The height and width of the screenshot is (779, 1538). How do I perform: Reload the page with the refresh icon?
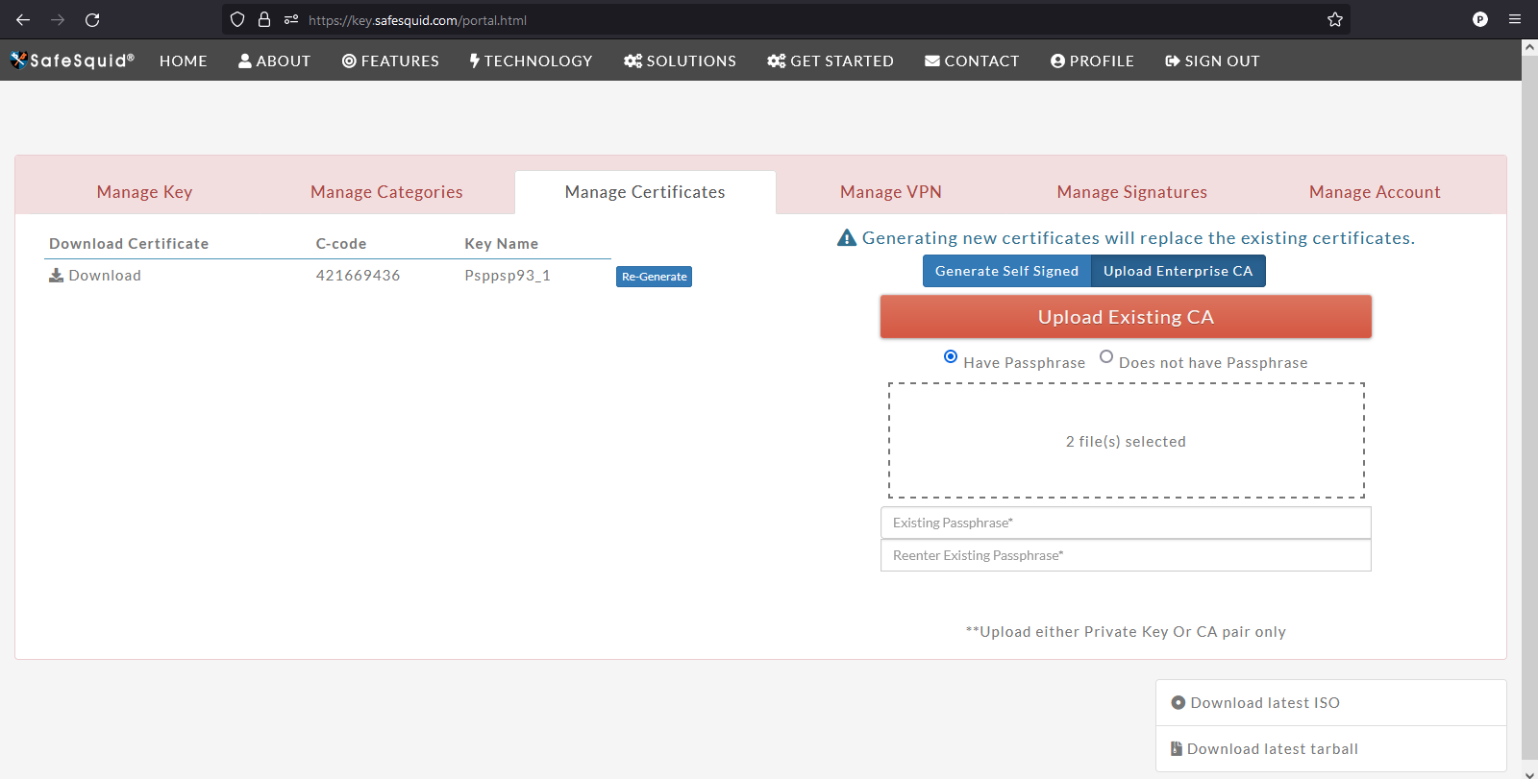[92, 19]
